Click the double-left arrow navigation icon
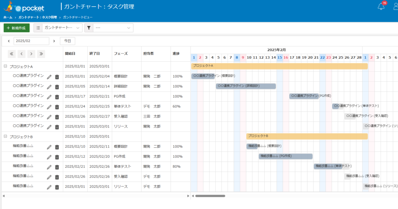Image resolution: width=398 pixels, height=209 pixels. click(x=12, y=54)
